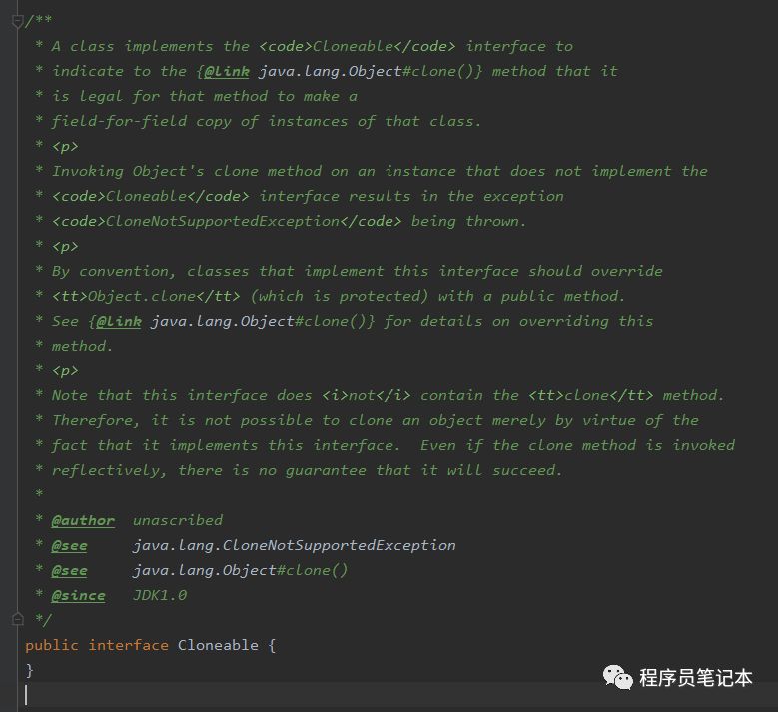Click the word unascribed after @author
Viewport: 778px width, 712px height.
178,520
